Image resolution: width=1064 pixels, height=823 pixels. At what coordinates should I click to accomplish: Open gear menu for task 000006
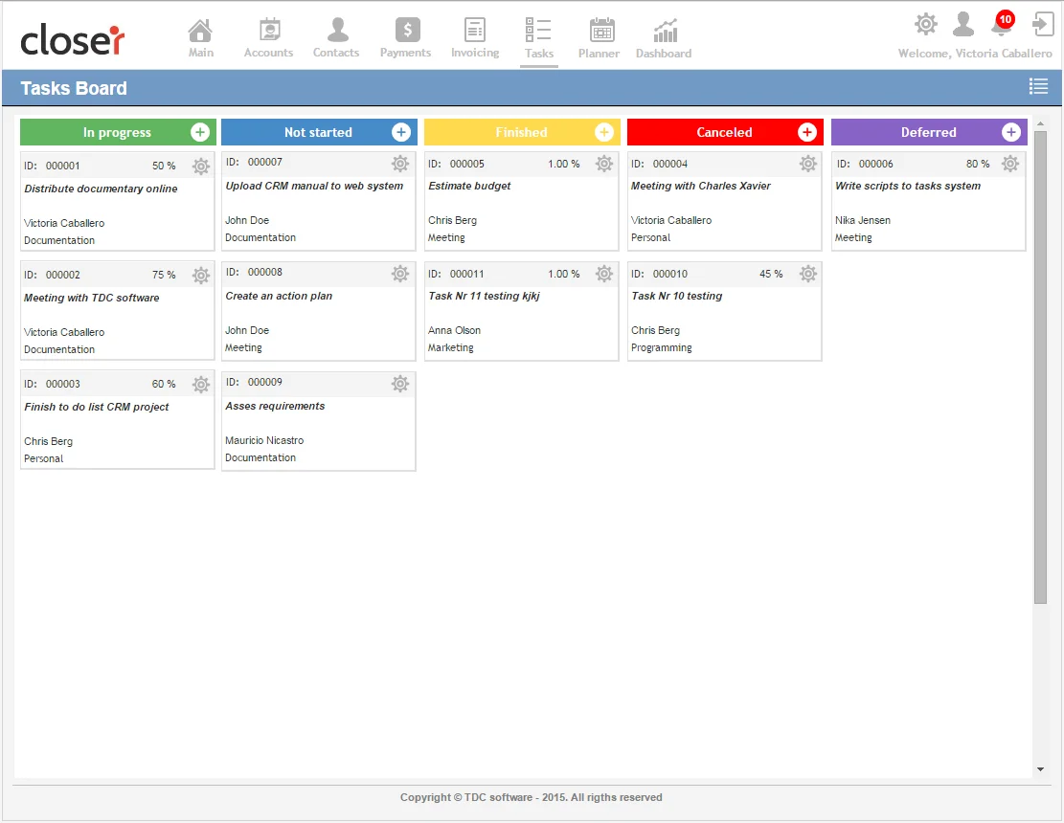(x=1010, y=164)
